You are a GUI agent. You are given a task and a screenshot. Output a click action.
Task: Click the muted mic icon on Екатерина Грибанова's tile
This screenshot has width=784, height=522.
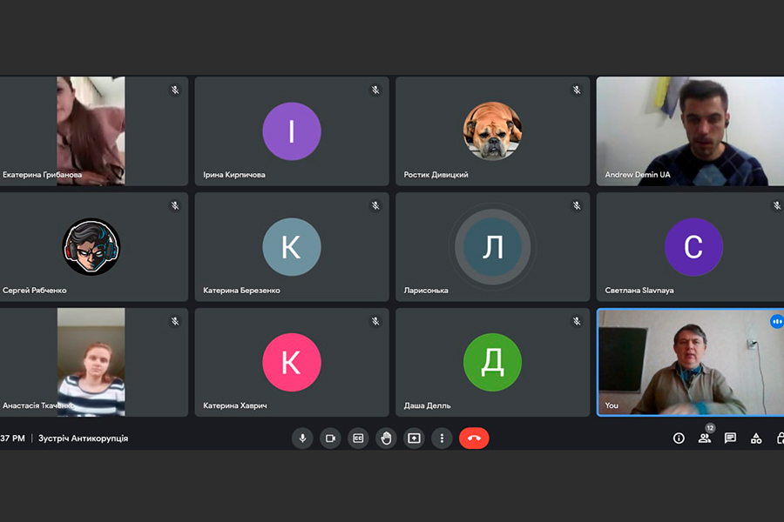[175, 90]
